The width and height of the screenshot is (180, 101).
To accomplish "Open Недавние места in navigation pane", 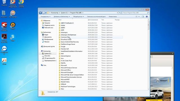I will click(x=49, y=25).
